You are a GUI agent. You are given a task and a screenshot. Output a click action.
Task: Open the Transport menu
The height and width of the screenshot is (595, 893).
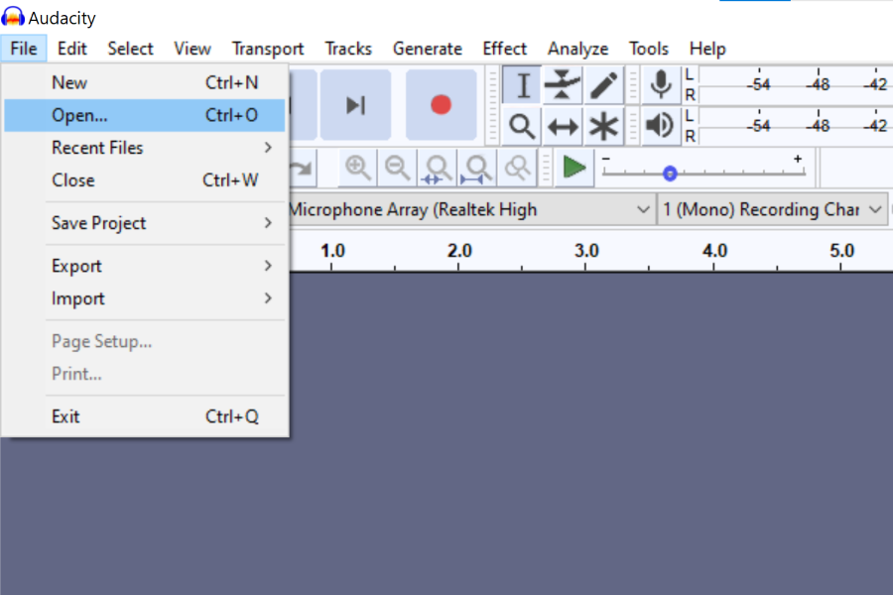pos(268,49)
